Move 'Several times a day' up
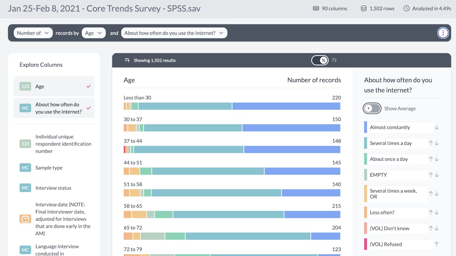Viewport: 456px width, 256px height. (431, 143)
